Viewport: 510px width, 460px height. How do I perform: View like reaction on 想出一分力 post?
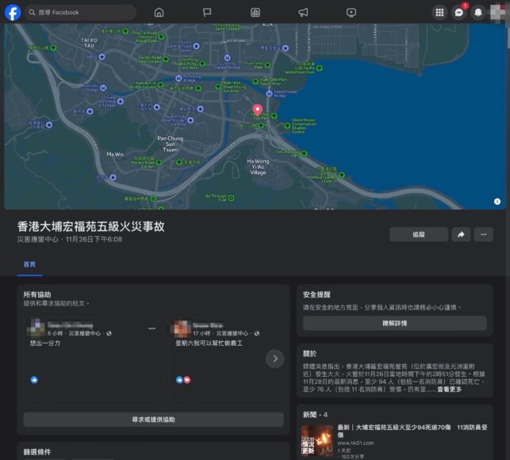coord(34,380)
